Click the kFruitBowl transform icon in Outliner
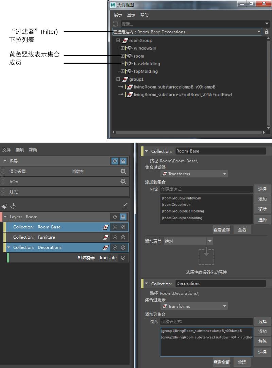 [x=130, y=95]
